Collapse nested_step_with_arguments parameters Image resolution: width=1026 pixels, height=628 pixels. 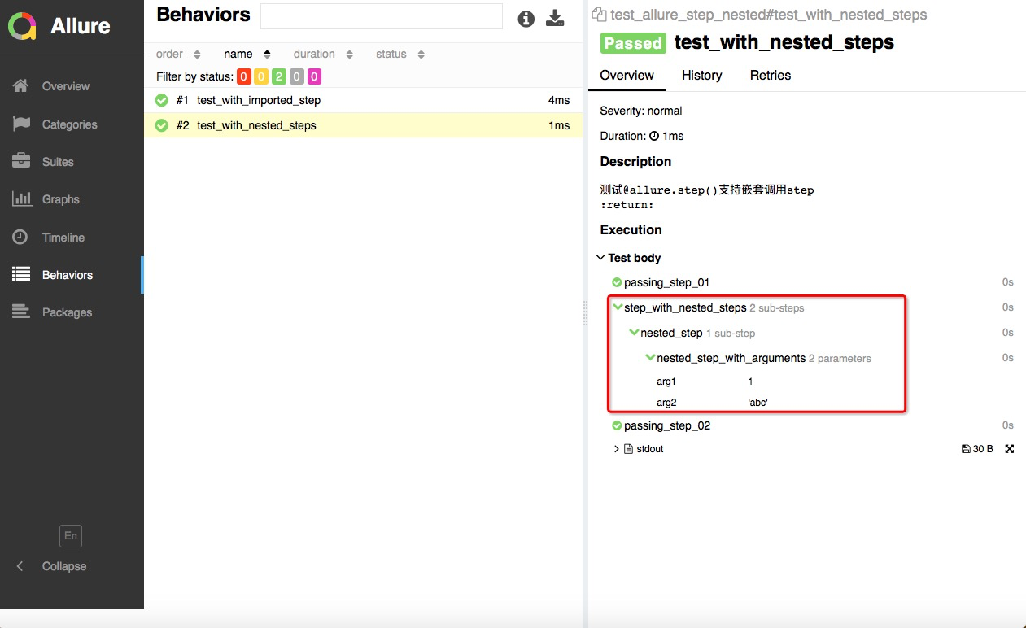coord(650,358)
